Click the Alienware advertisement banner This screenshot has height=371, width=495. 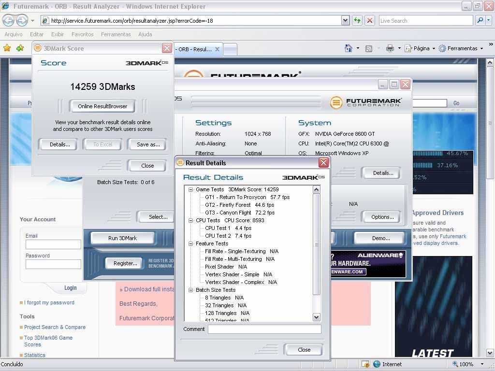coord(368,264)
